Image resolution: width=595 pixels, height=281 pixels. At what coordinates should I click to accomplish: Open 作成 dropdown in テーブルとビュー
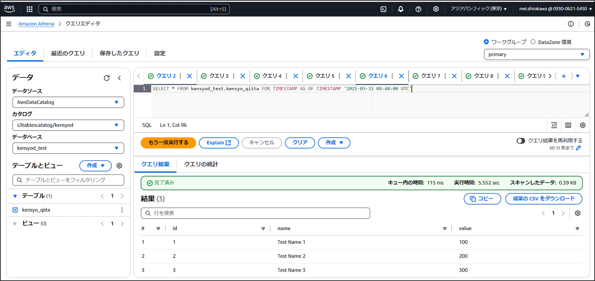tap(95, 166)
